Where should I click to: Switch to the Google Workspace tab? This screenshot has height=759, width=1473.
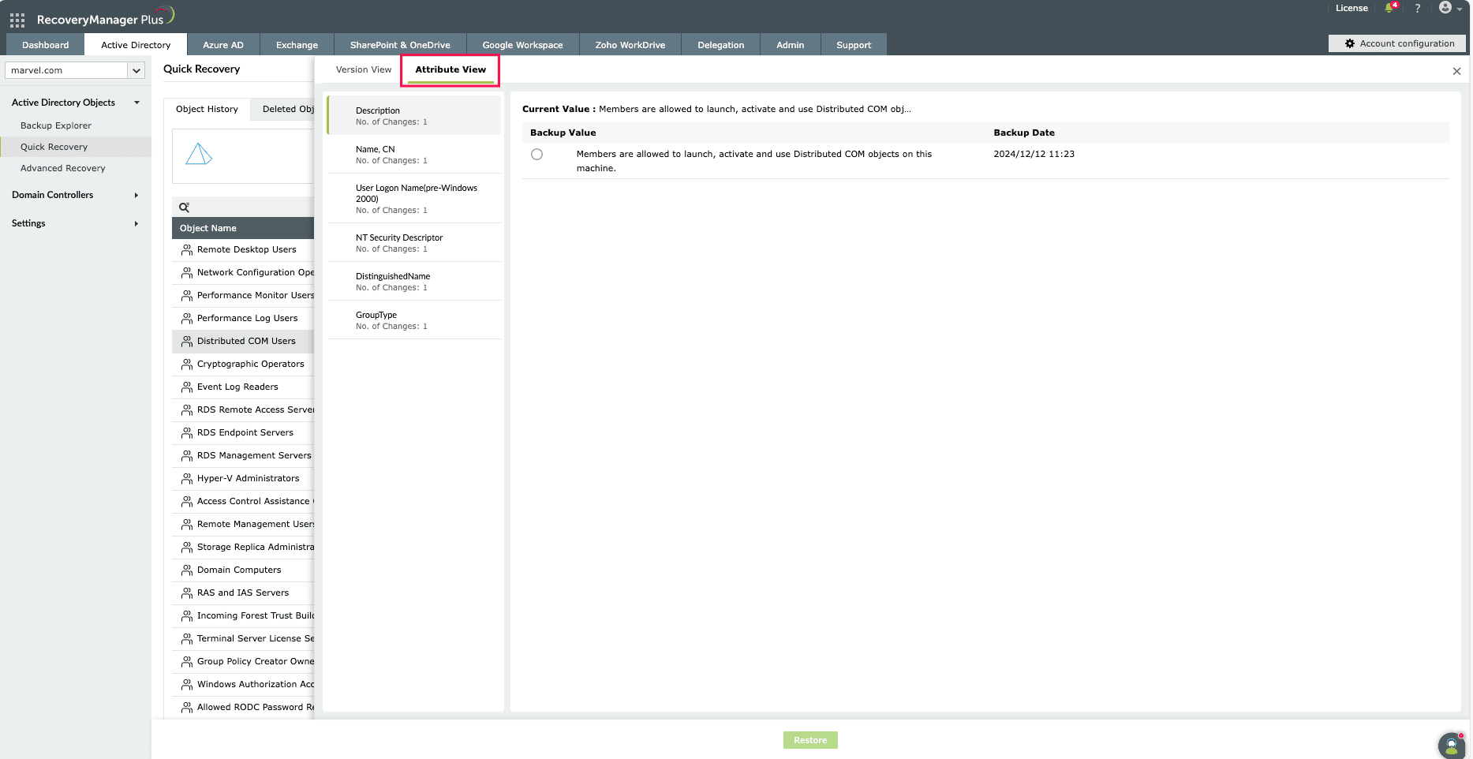pos(523,45)
